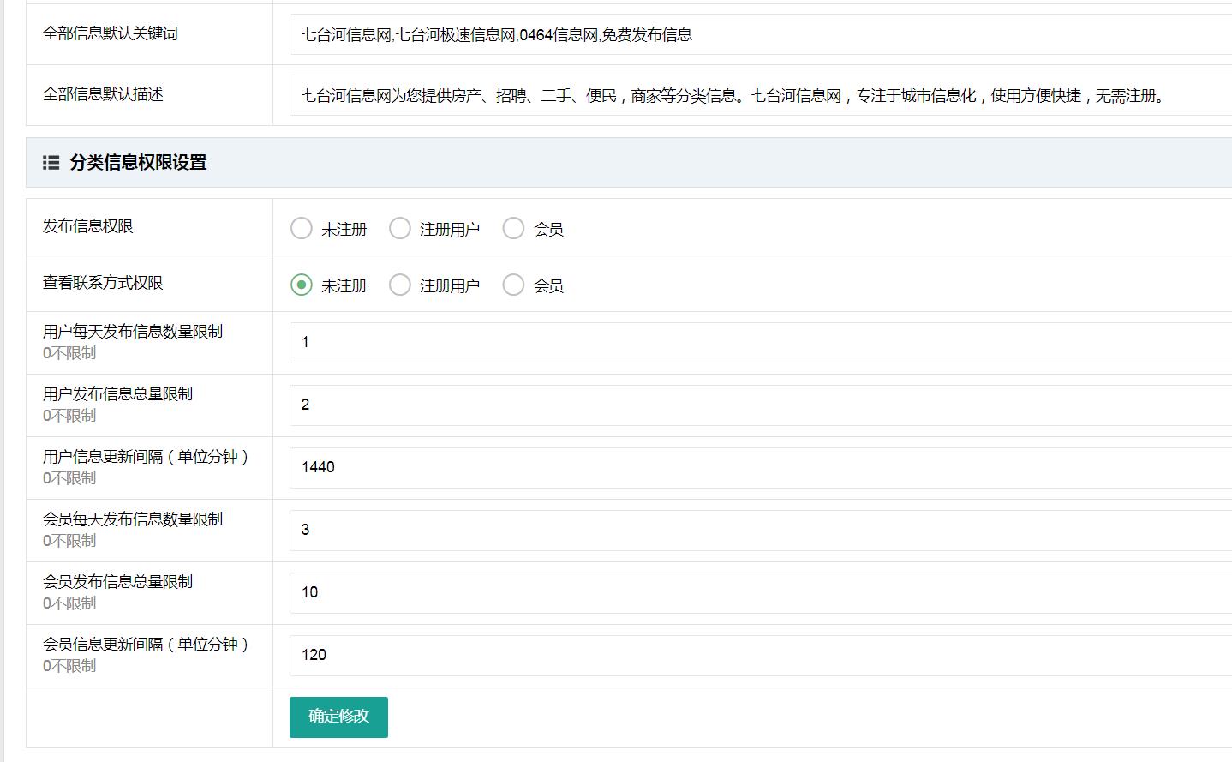
Task: Click the list icon beside 分类信息权限设置
Action: 51,162
